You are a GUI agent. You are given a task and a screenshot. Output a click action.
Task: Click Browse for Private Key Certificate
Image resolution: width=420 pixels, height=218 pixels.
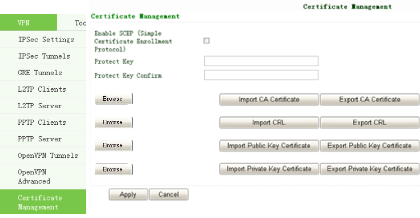[113, 169]
